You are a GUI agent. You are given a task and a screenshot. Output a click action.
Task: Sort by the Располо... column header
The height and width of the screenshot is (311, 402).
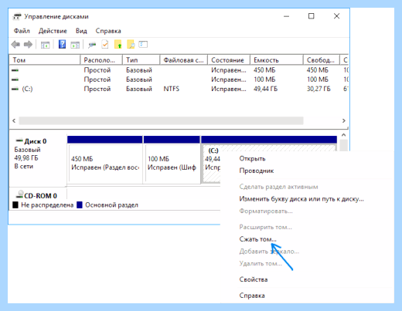[101, 60]
